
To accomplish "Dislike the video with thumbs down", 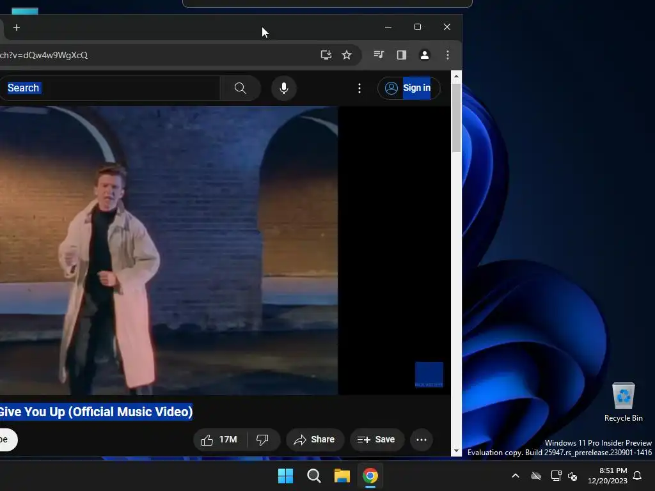I will pos(263,440).
